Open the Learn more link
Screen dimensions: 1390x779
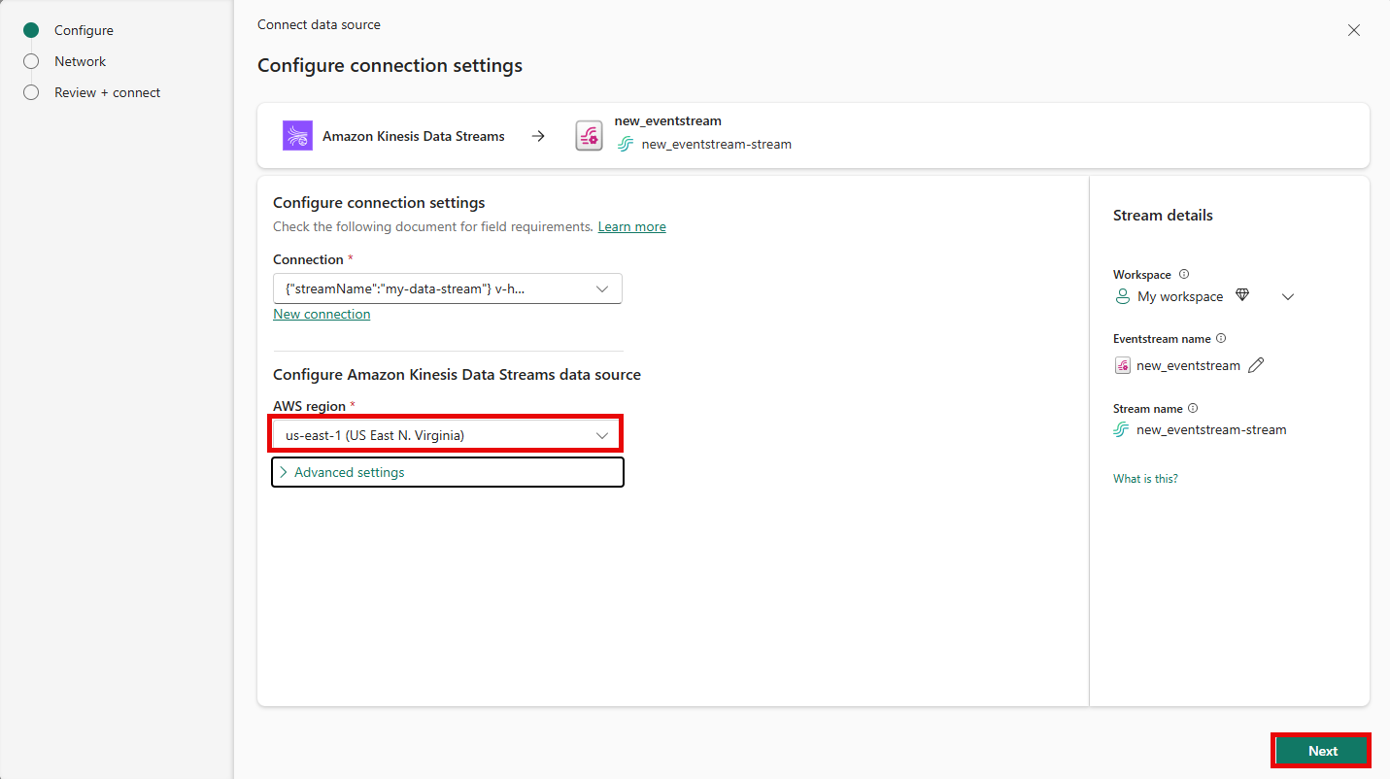632,226
